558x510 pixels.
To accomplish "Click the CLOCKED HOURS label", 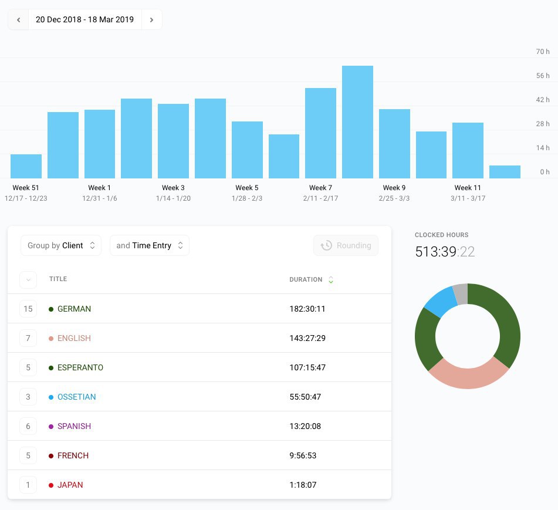I will click(442, 235).
